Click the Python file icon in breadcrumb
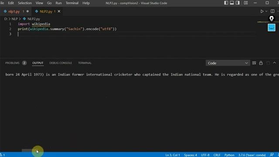Viewport: 279px width, 157px height. [x=24, y=19]
